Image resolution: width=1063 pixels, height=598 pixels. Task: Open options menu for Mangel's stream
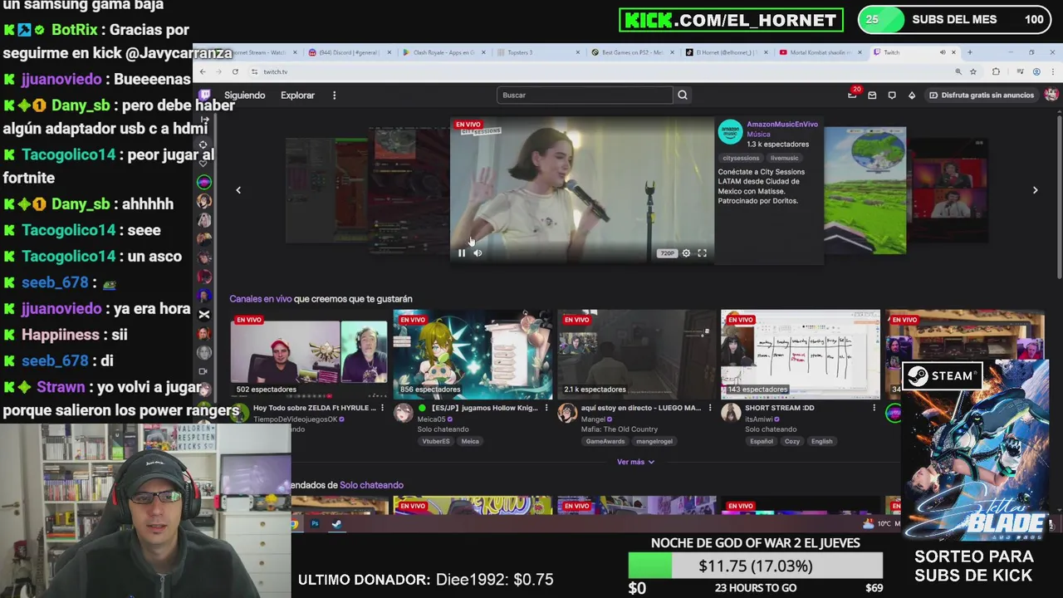[709, 408]
